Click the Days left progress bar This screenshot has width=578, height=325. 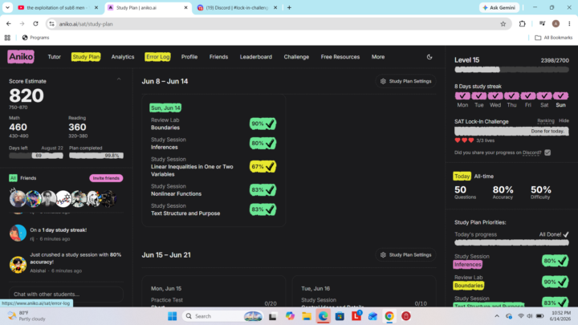[36, 156]
